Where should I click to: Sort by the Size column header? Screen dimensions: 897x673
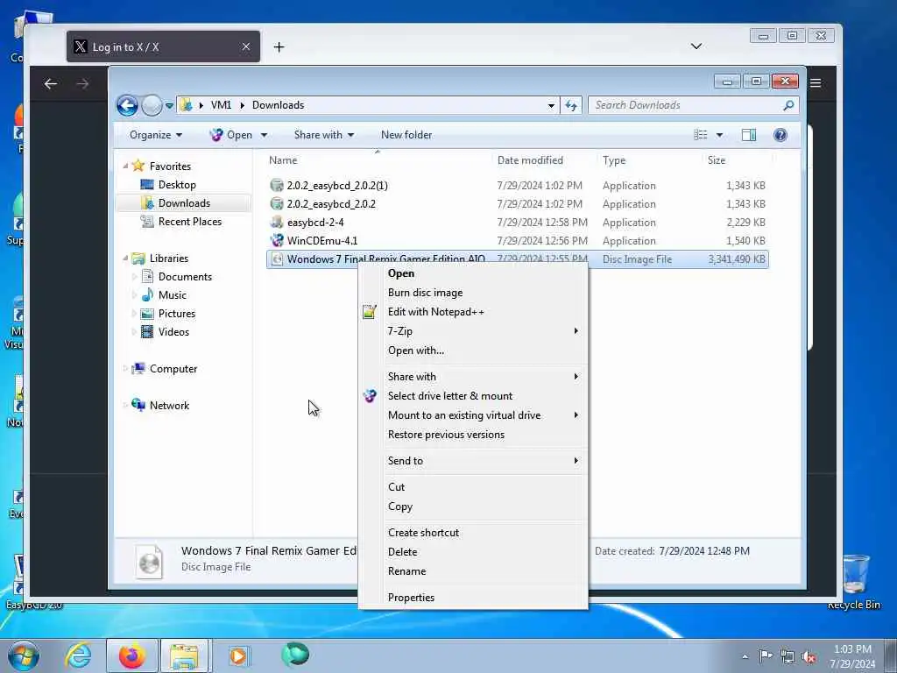point(717,160)
